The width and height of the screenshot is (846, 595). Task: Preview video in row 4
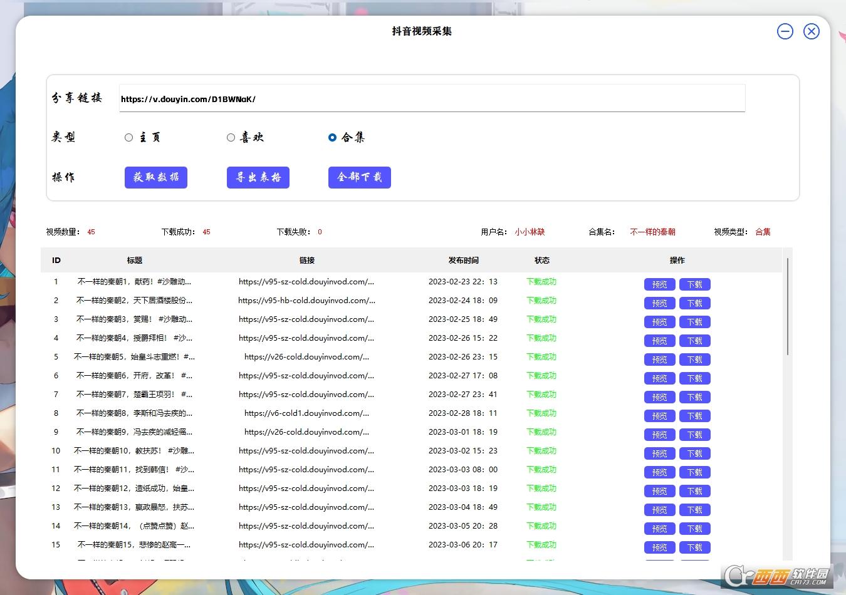point(660,341)
